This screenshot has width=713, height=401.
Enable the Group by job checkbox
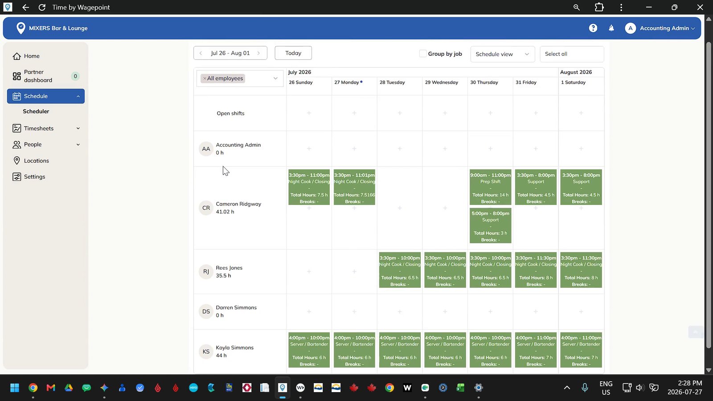click(x=423, y=53)
